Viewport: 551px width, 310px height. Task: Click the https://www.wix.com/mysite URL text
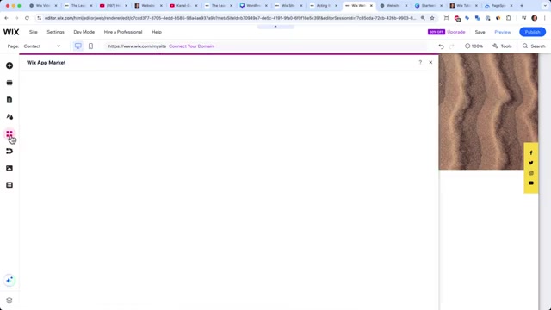[137, 46]
